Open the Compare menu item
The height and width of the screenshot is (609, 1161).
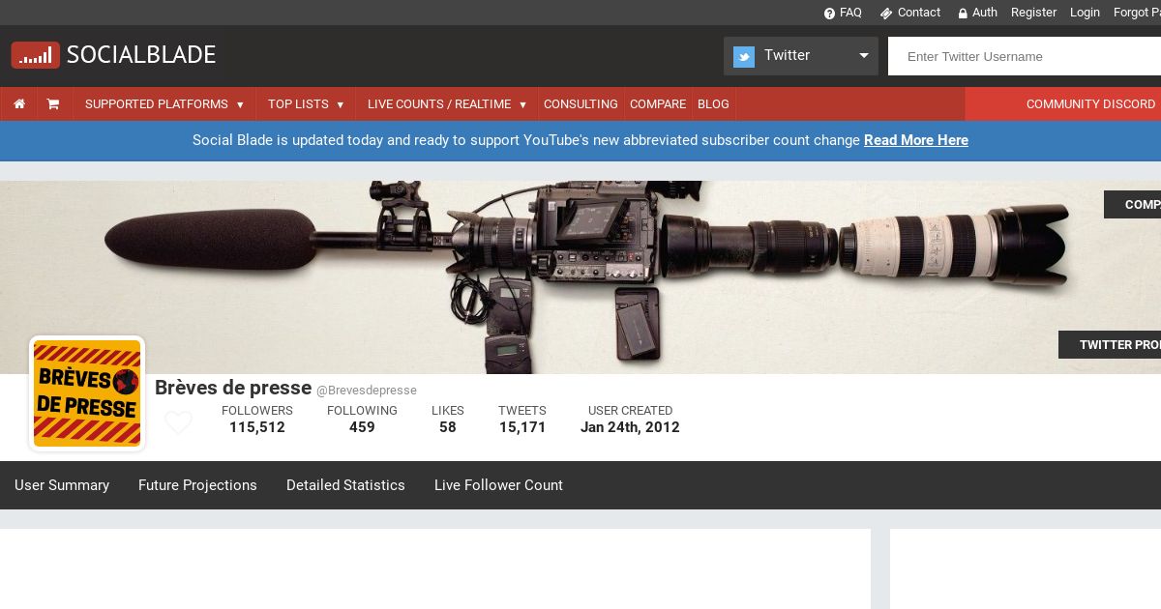coord(658,104)
